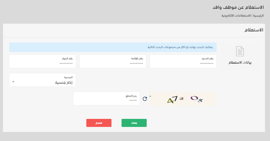Focus the رقم الإقامة input field
Screen dimensions: 270x141
click(x=113, y=64)
